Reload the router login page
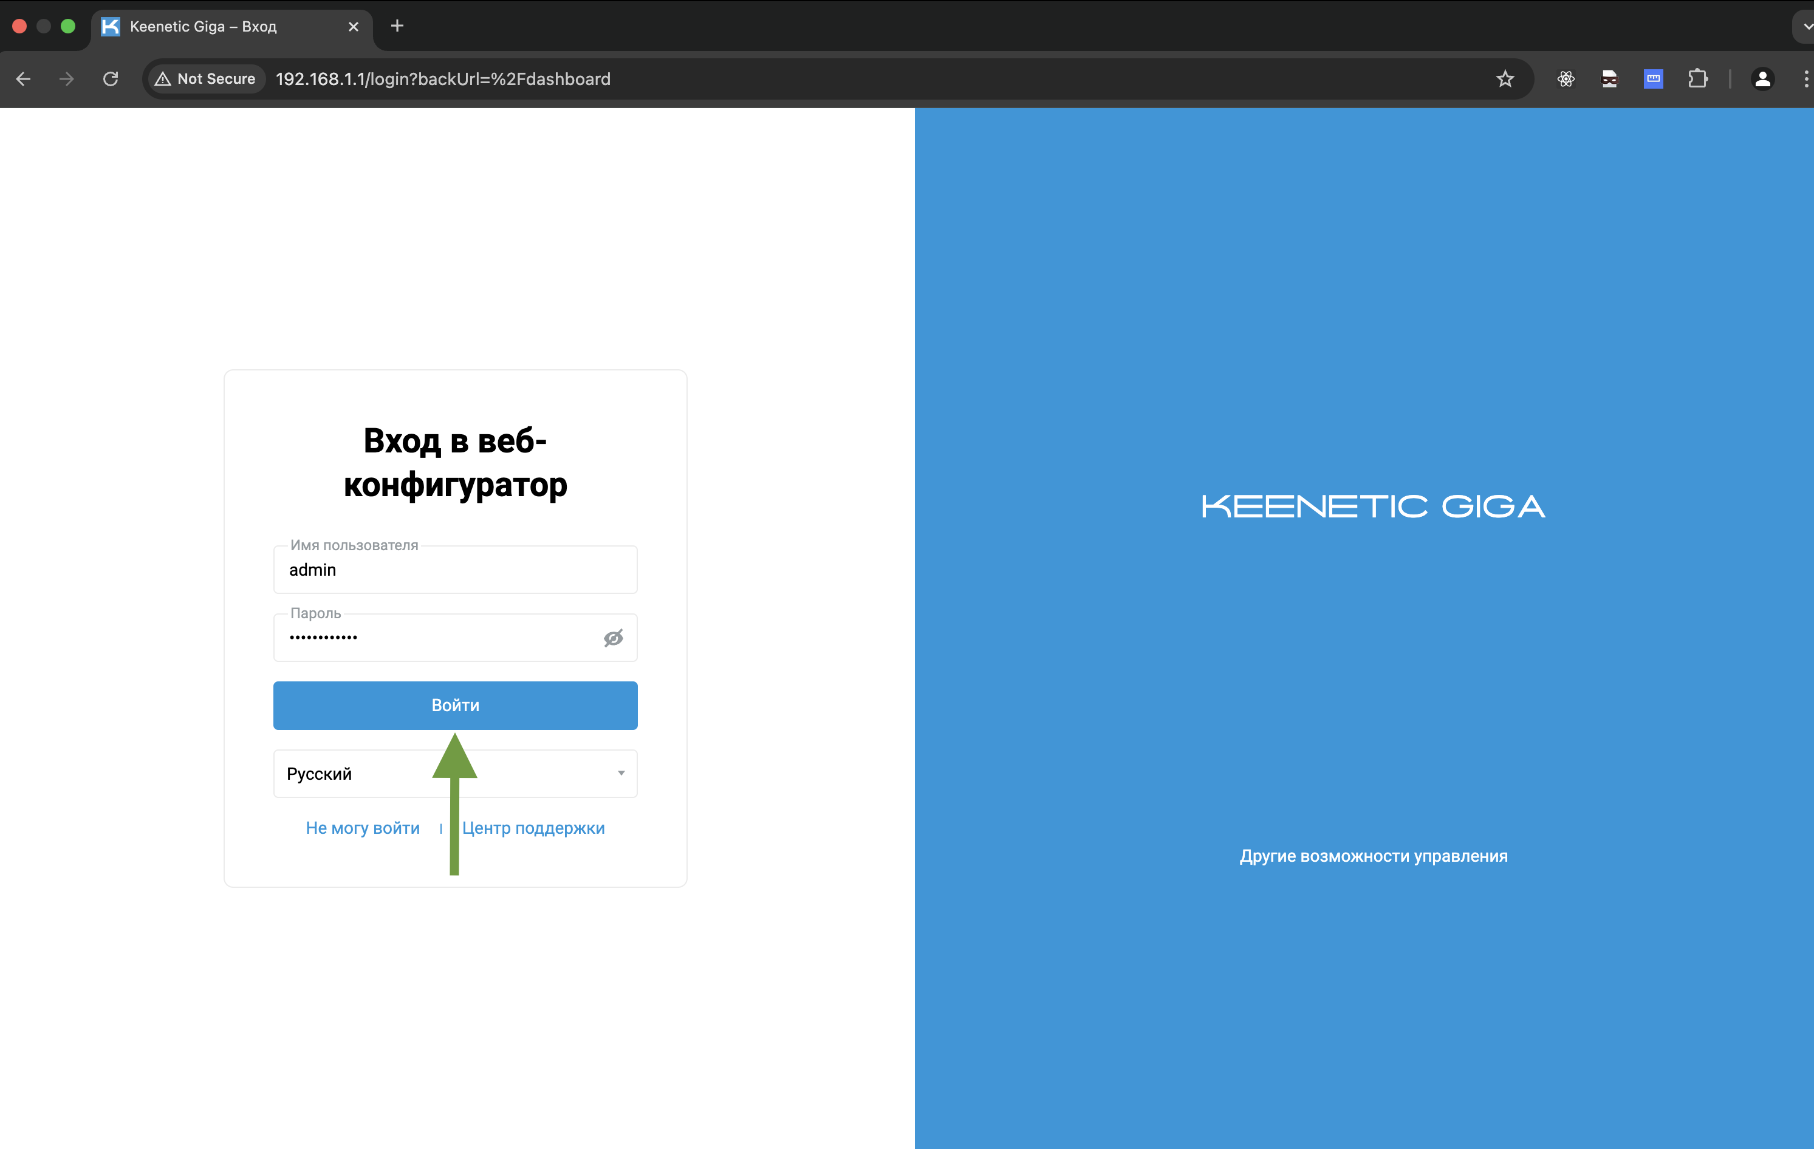The image size is (1814, 1149). 111,79
